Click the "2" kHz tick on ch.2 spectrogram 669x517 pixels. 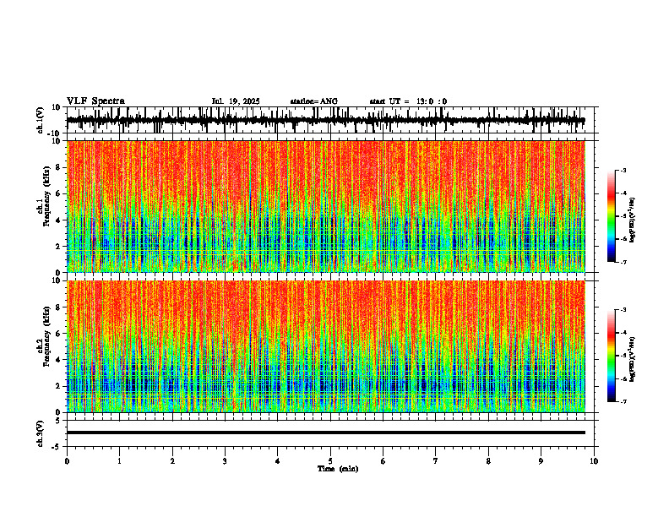click(x=59, y=386)
